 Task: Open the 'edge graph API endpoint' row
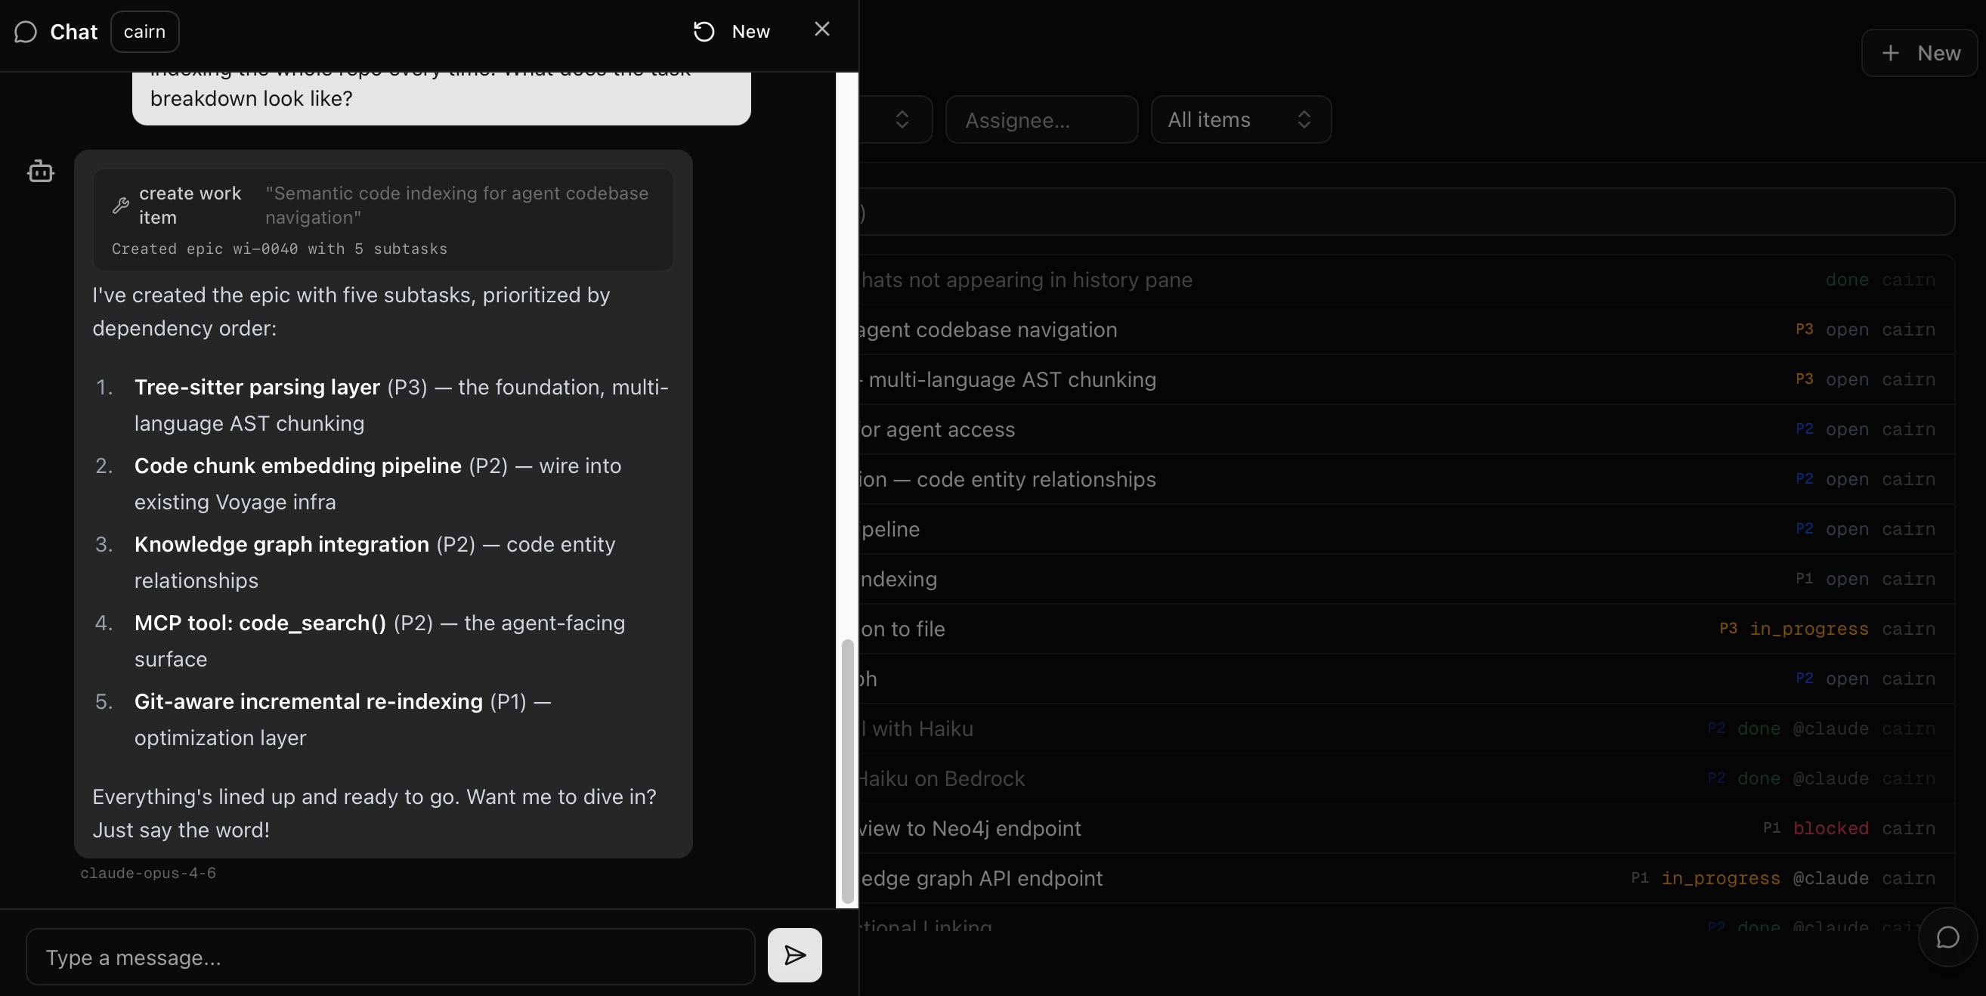coord(1407,878)
